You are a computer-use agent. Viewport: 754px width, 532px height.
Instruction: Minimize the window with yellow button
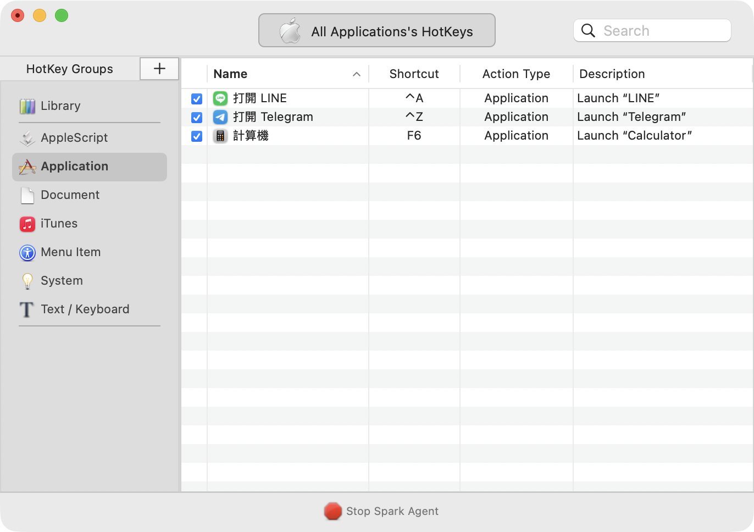coord(40,15)
